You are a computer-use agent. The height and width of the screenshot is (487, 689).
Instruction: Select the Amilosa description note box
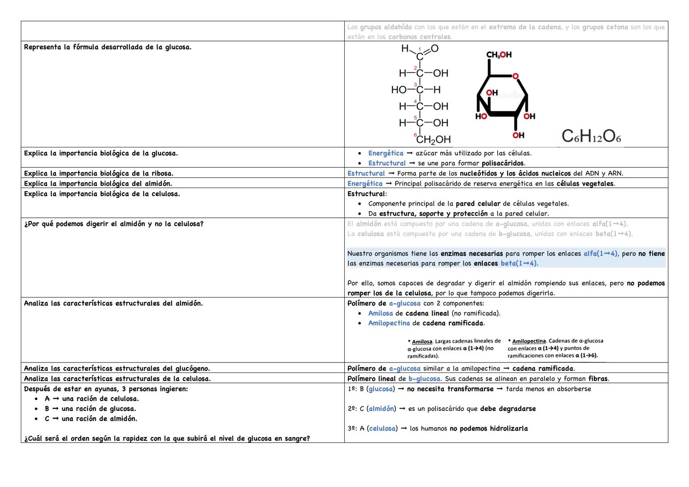[x=453, y=348]
